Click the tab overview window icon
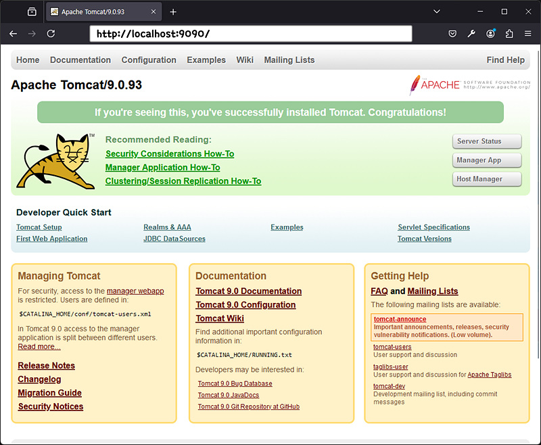 32,11
